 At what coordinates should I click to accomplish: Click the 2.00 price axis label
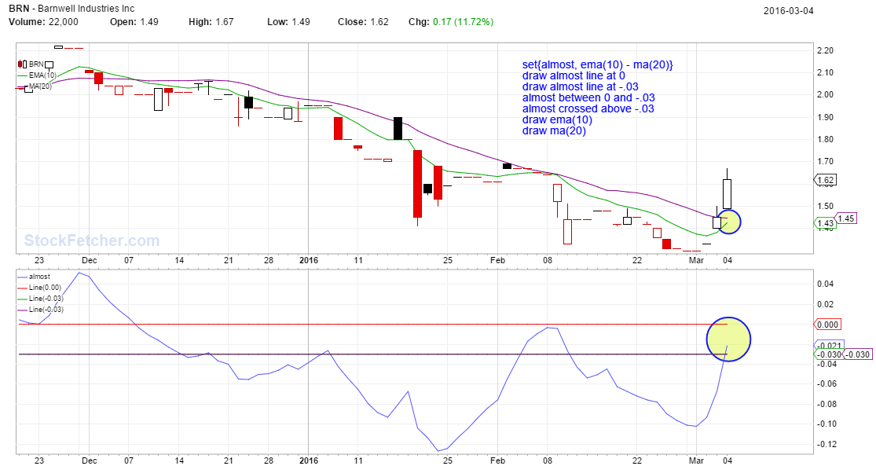click(825, 94)
